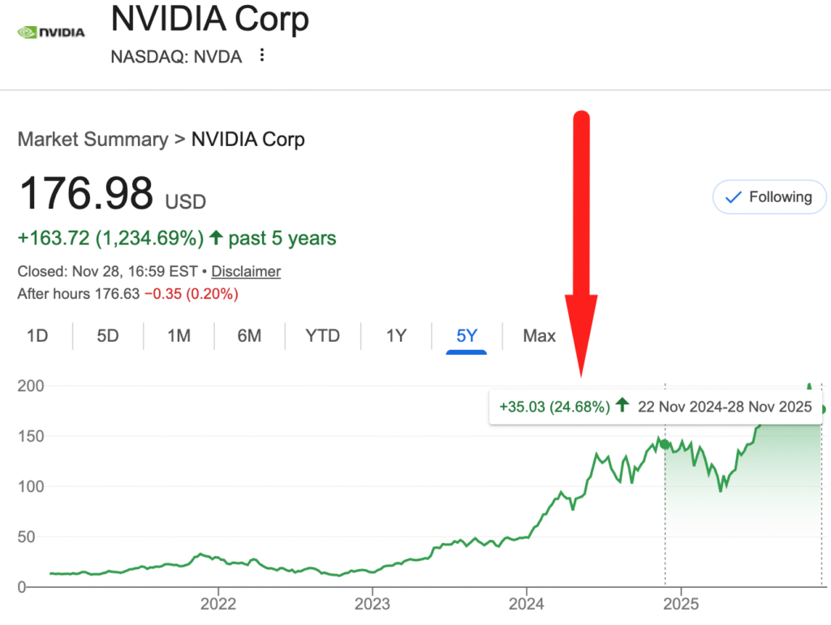Click the NVIDIA Corp breadcrumb text
Viewport: 831px width, 625px height.
(248, 140)
